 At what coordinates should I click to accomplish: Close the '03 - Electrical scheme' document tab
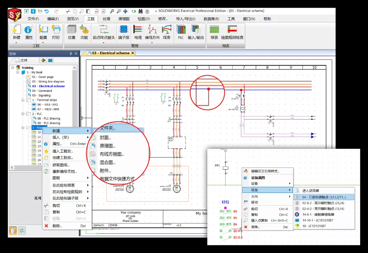pyautogui.click(x=133, y=53)
